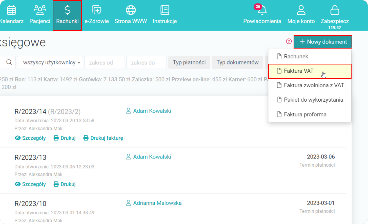This screenshot has width=368, height=224.
Task: Choose Faktura zwolniona z VAT
Action: 310,85
